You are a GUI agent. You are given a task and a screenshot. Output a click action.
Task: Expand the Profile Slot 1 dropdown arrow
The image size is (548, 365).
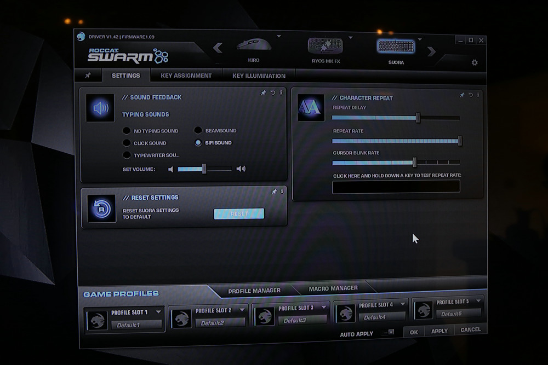coord(158,312)
